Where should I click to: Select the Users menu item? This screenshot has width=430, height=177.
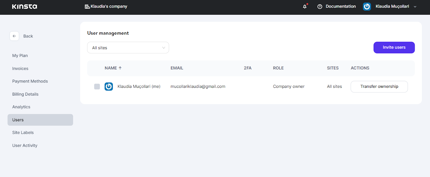(40, 120)
